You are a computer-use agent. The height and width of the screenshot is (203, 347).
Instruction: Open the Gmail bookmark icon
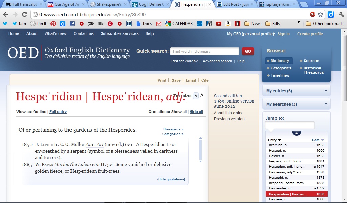coord(159,24)
